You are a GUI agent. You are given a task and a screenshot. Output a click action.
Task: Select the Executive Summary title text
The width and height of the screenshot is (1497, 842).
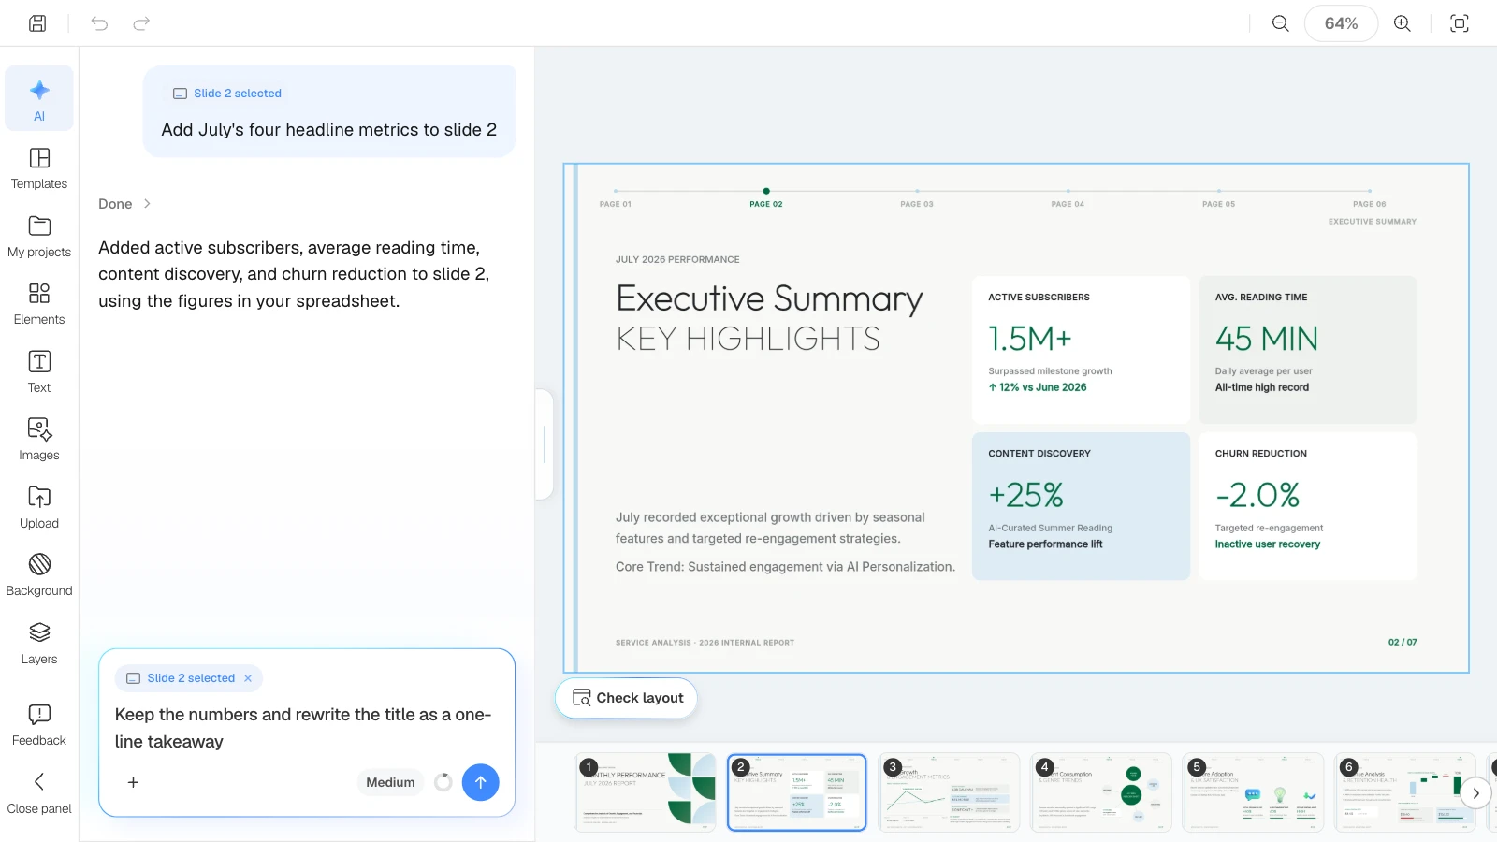point(769,298)
